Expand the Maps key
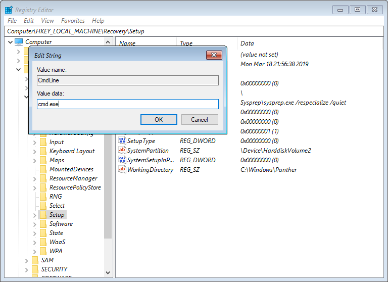The height and width of the screenshot is (282, 388). tap(35, 161)
